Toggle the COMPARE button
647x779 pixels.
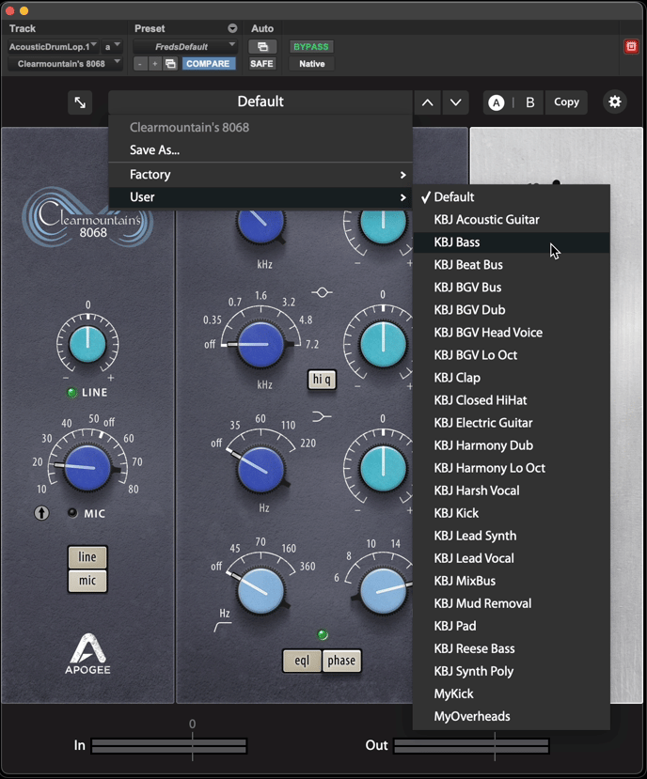point(208,64)
